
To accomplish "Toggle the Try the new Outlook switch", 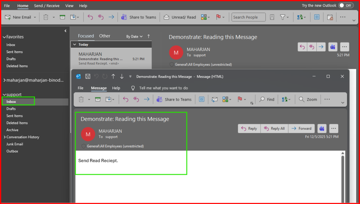I will (x=346, y=6).
